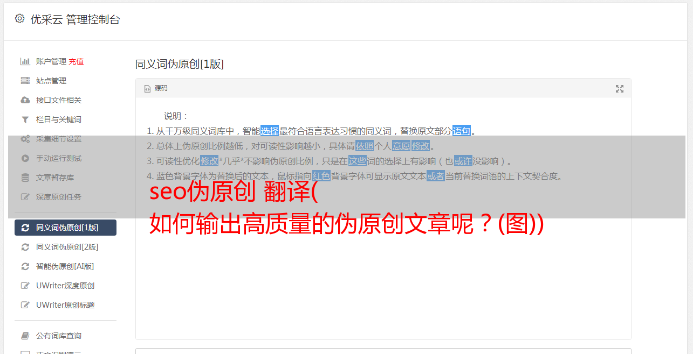Click highlighted word 选择 in first line
693x354 pixels.
pos(270,131)
